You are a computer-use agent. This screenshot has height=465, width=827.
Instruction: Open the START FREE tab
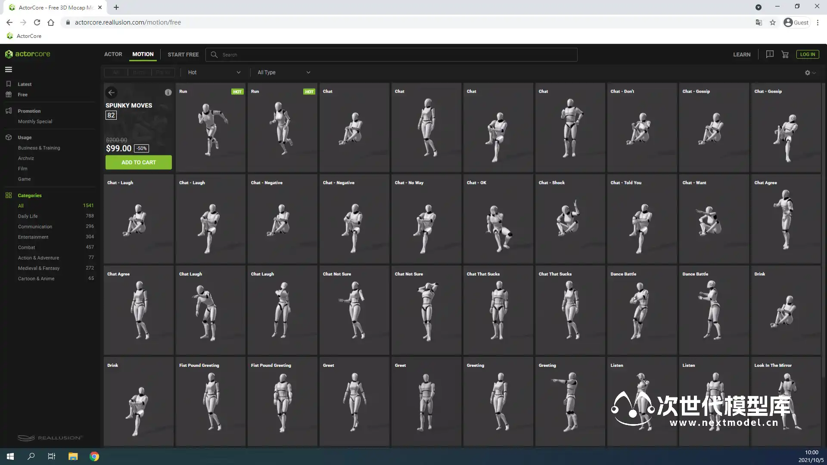tap(183, 55)
